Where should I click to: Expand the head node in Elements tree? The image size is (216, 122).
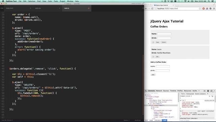147,97
